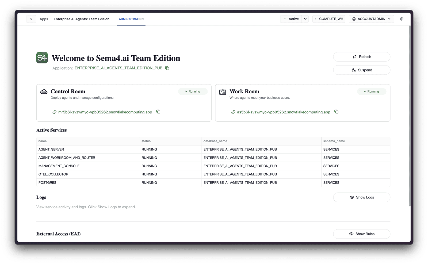
Task: Click the Work Room badge icon
Action: (x=223, y=91)
